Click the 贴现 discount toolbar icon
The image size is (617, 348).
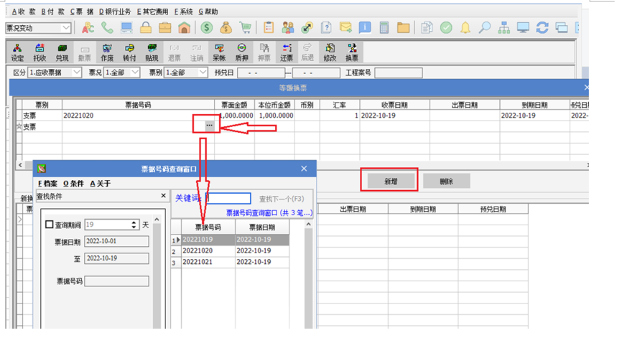(152, 52)
